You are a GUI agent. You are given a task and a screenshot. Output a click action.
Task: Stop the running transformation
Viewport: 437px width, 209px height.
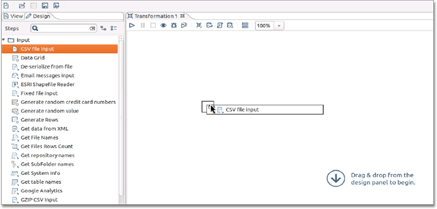[x=153, y=26]
